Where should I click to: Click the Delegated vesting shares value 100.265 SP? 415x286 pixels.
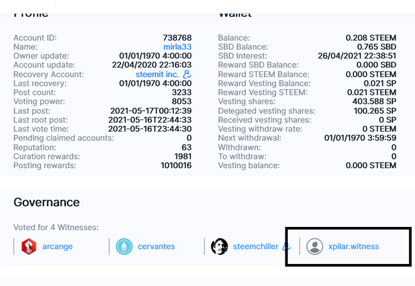(372, 111)
